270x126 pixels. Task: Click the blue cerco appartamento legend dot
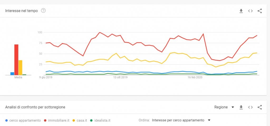pyautogui.click(x=7, y=120)
